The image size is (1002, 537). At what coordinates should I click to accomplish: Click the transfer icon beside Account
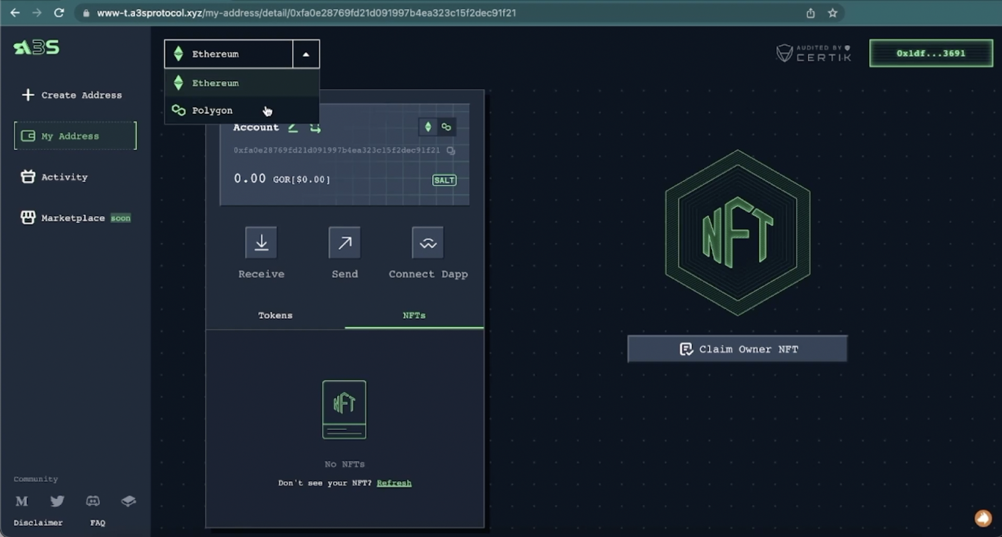[315, 128]
